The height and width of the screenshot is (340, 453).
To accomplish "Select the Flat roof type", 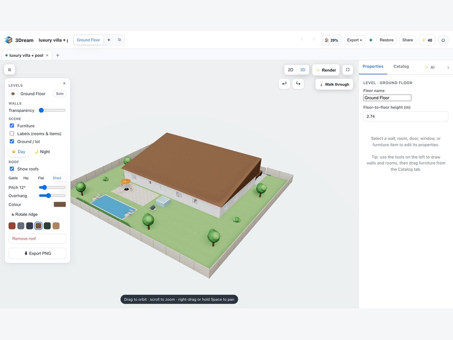I will click(41, 178).
